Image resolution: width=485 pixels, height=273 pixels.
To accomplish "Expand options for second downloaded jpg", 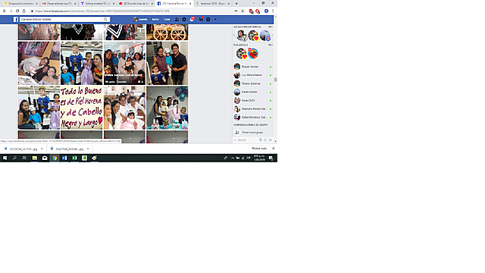I will tap(88, 149).
